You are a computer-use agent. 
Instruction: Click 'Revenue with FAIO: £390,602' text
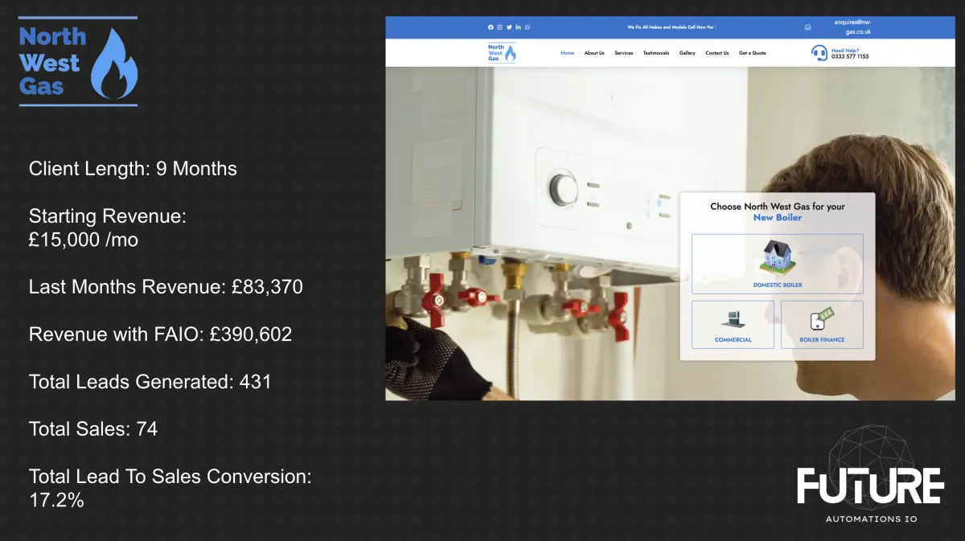[160, 334]
